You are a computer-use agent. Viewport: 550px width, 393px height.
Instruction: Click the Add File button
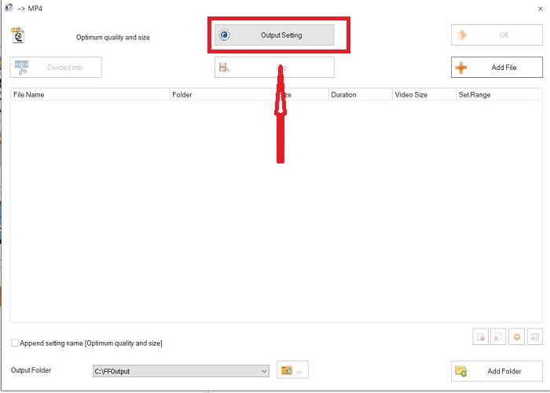click(x=497, y=67)
